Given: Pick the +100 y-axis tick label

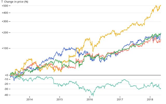Looking at the screenshot, I should click(x=5, y=48).
